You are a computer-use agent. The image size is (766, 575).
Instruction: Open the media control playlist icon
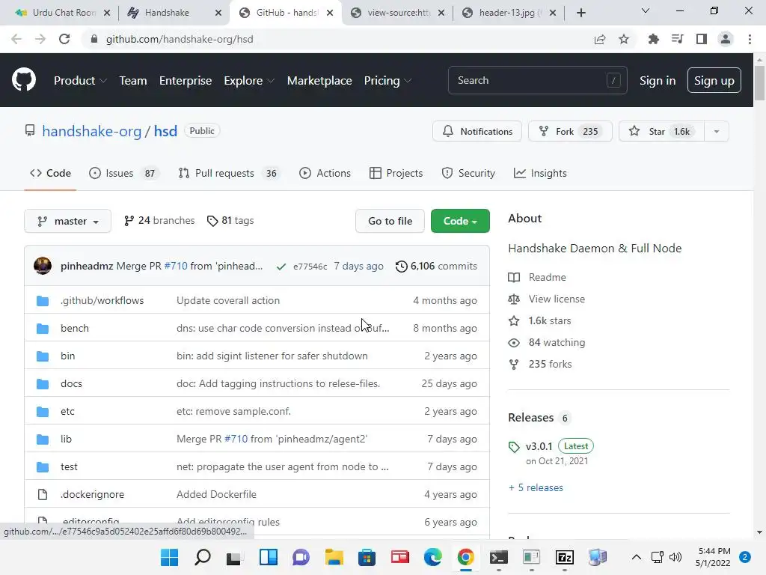pyautogui.click(x=677, y=39)
